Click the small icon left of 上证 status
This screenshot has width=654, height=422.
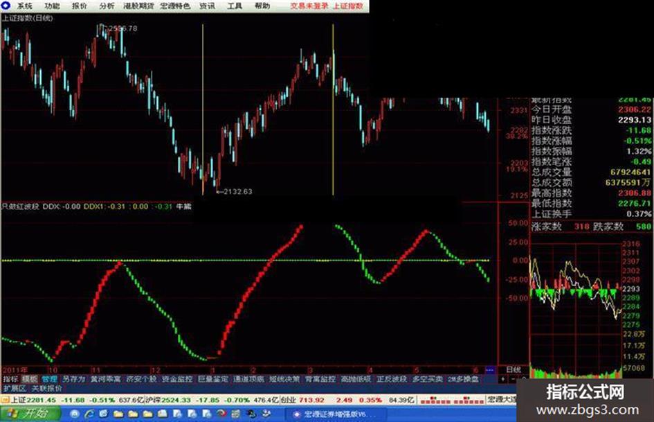tap(5, 401)
